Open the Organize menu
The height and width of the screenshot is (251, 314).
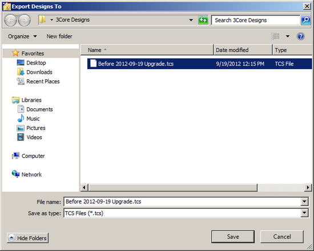[22, 37]
